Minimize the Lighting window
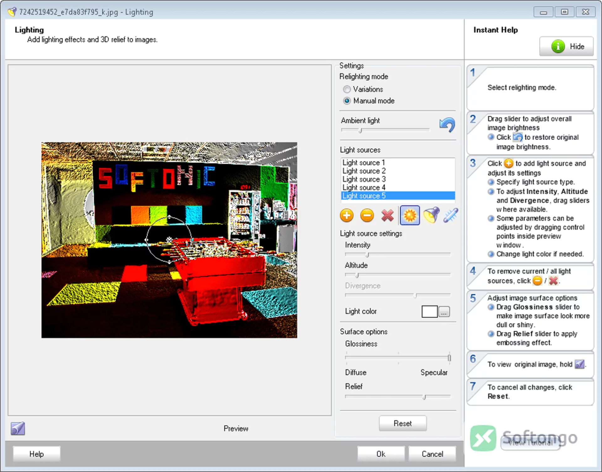 point(543,12)
